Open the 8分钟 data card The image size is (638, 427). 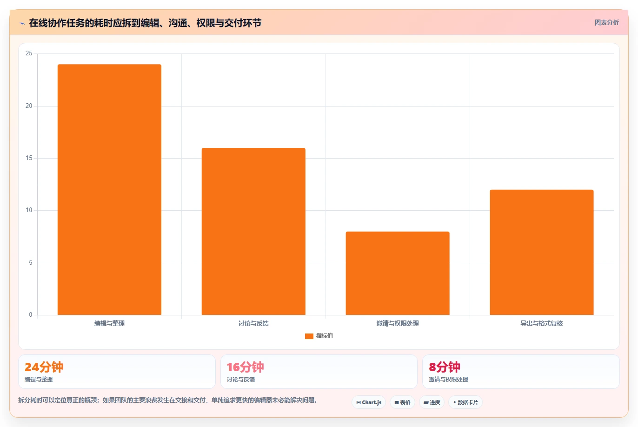521,372
